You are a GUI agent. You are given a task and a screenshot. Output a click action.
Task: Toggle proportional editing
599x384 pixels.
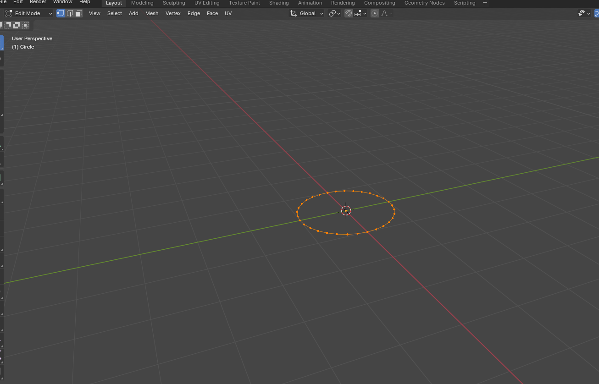(375, 13)
